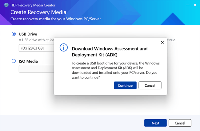Click the blue info icon in dialog
The height and width of the screenshot is (131, 200).
63,47
